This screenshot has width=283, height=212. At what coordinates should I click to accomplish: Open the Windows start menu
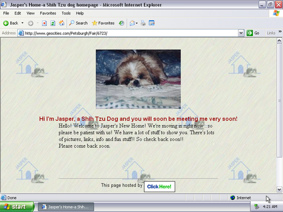point(17,206)
